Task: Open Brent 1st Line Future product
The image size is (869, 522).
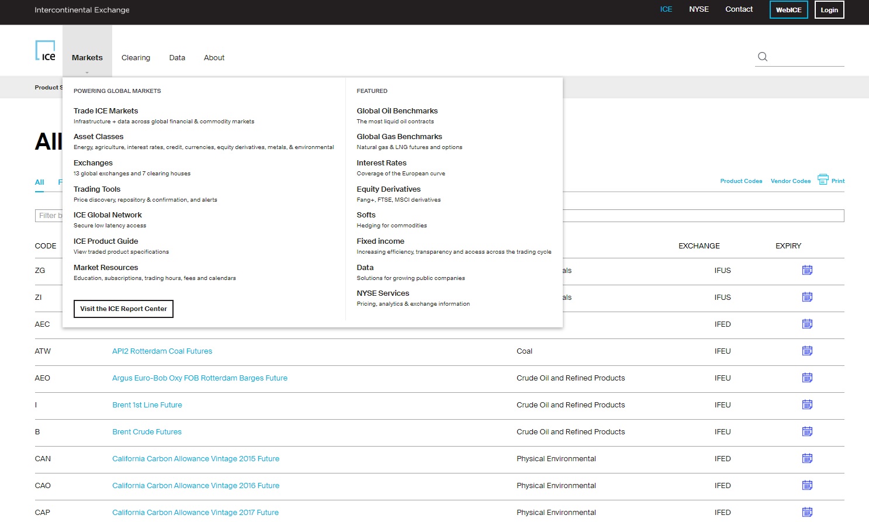Action: click(147, 405)
